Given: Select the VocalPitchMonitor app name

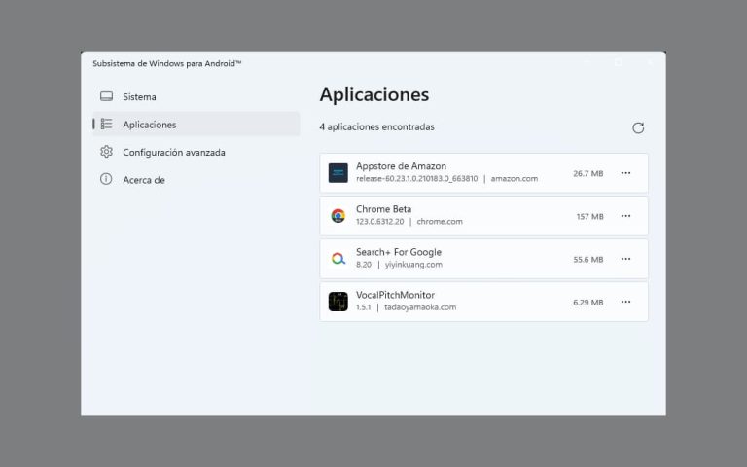Looking at the screenshot, I should click(x=395, y=295).
